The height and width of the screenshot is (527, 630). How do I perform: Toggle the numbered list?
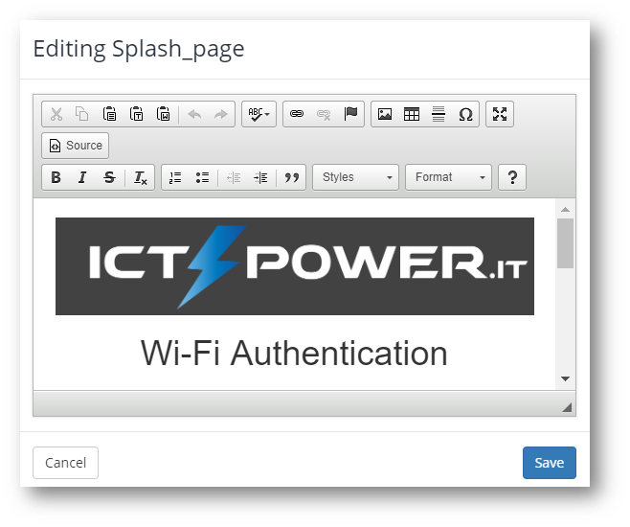pos(175,177)
